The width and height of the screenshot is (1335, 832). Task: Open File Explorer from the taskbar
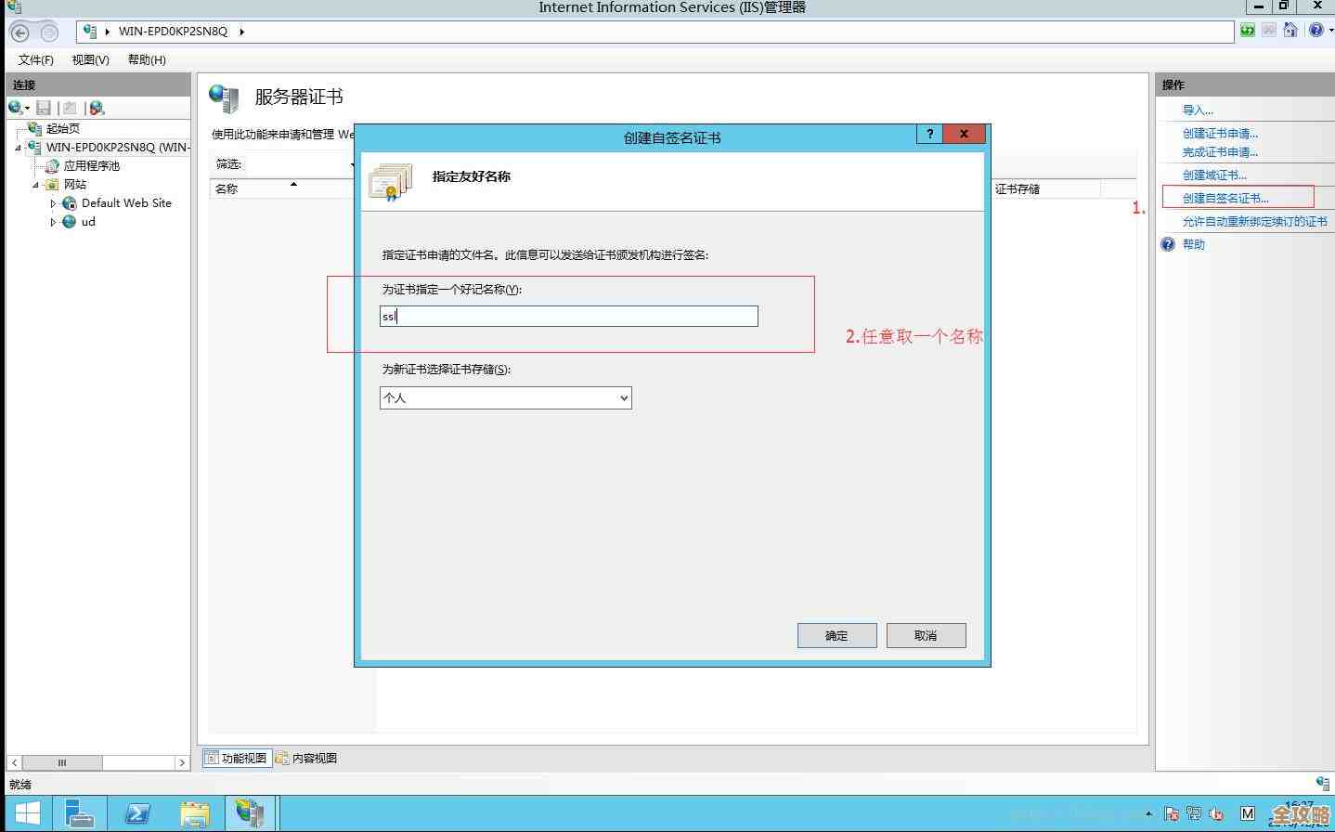click(194, 813)
